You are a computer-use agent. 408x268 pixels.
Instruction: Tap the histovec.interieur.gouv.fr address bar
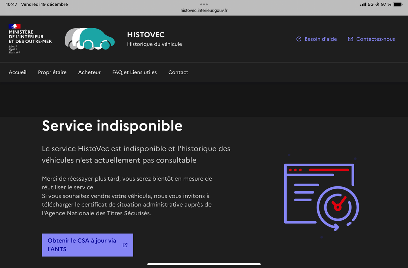204,11
